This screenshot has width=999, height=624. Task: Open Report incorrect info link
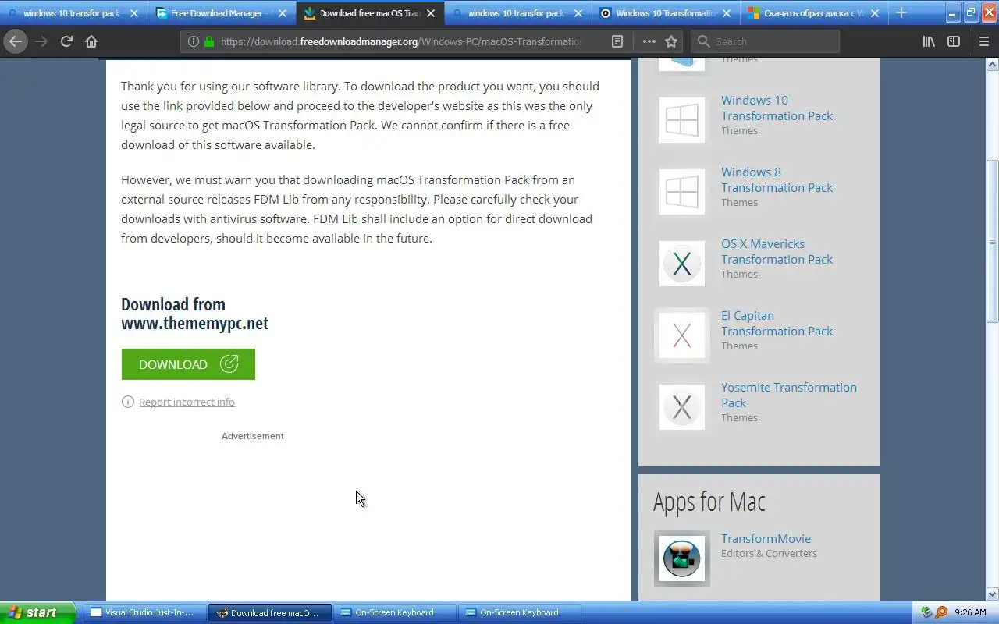point(187,402)
